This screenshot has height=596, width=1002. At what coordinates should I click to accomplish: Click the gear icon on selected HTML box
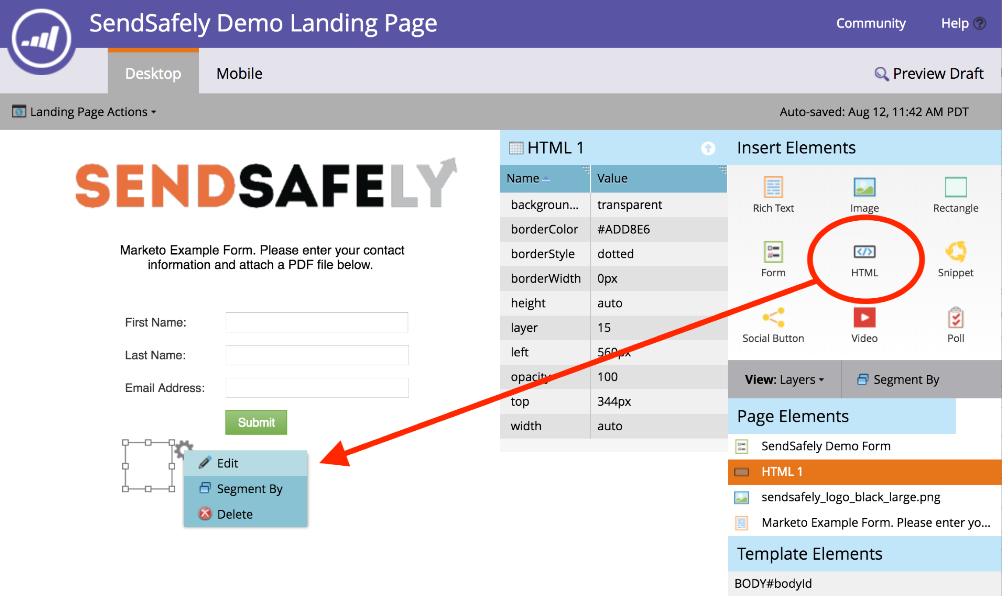tap(183, 449)
